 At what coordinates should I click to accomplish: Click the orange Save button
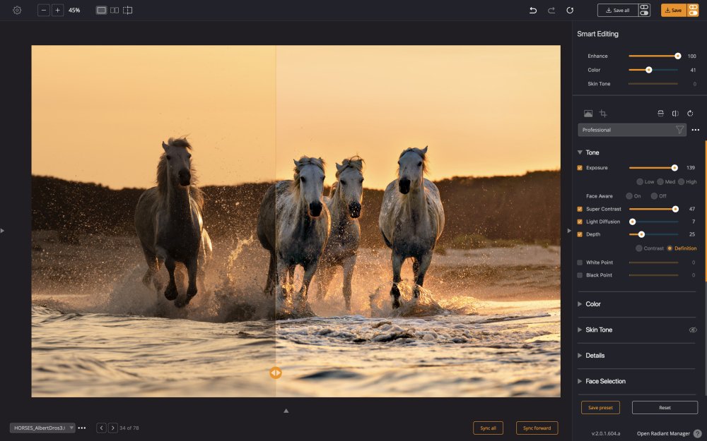pyautogui.click(x=674, y=10)
